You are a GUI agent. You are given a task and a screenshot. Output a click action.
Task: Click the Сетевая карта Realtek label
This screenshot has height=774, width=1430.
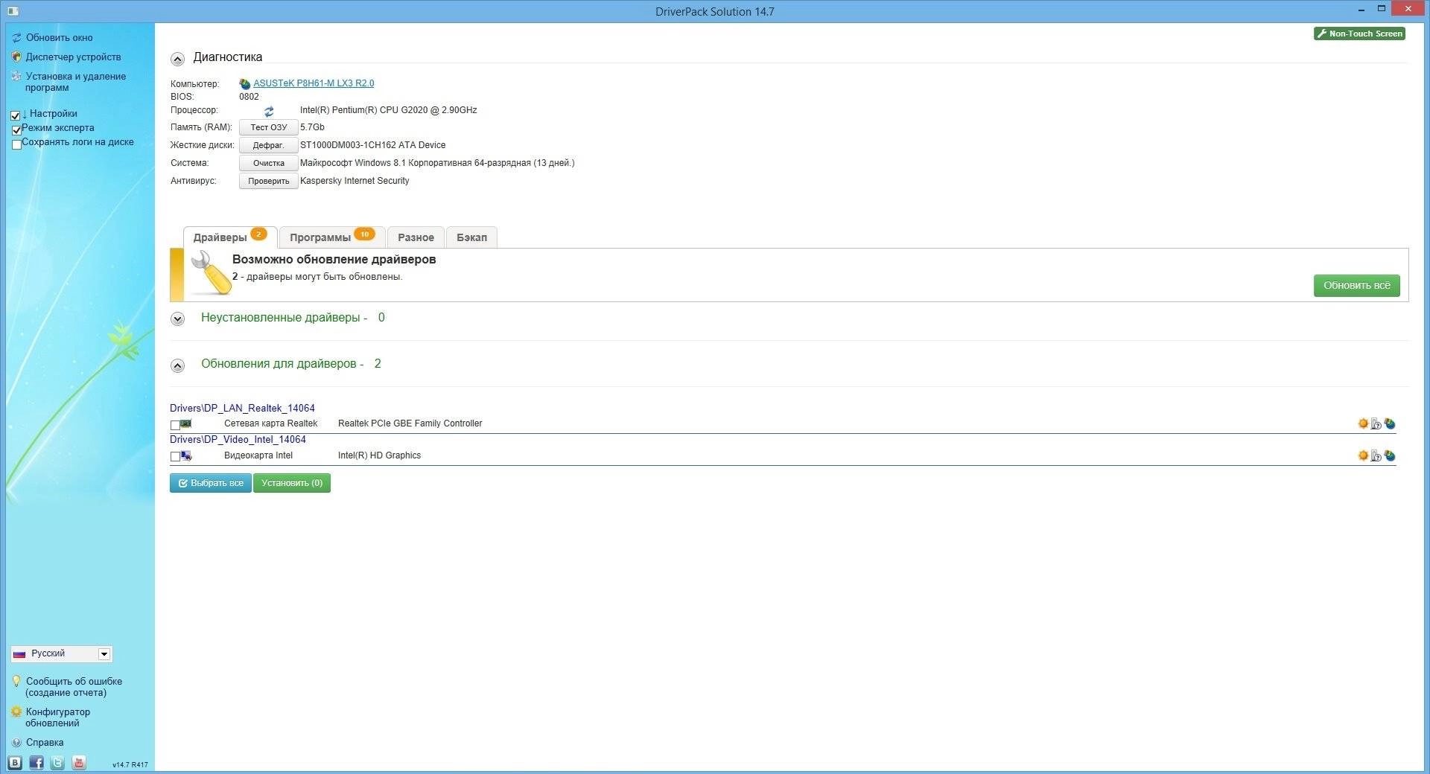coord(270,423)
